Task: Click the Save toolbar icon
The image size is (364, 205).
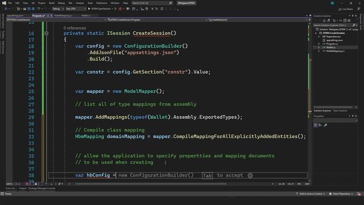Action: [29, 9]
